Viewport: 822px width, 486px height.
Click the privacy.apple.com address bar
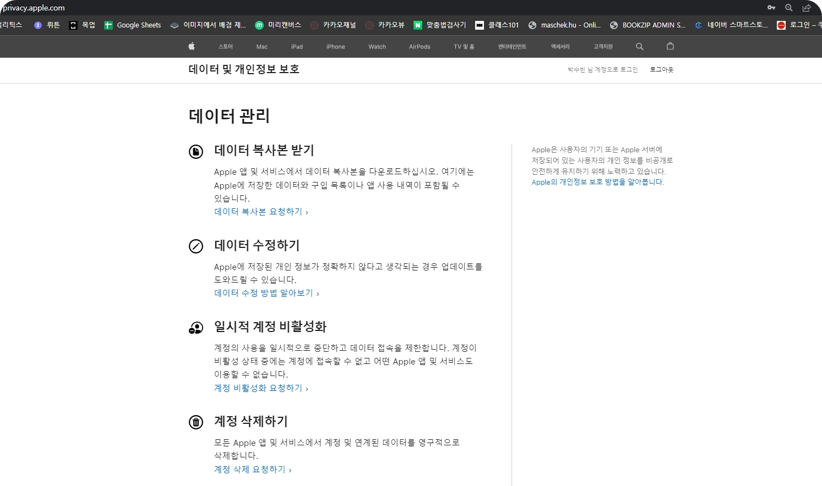(x=33, y=8)
